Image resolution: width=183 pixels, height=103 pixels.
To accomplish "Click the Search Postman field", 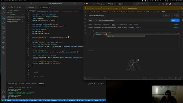I will coord(141,4).
